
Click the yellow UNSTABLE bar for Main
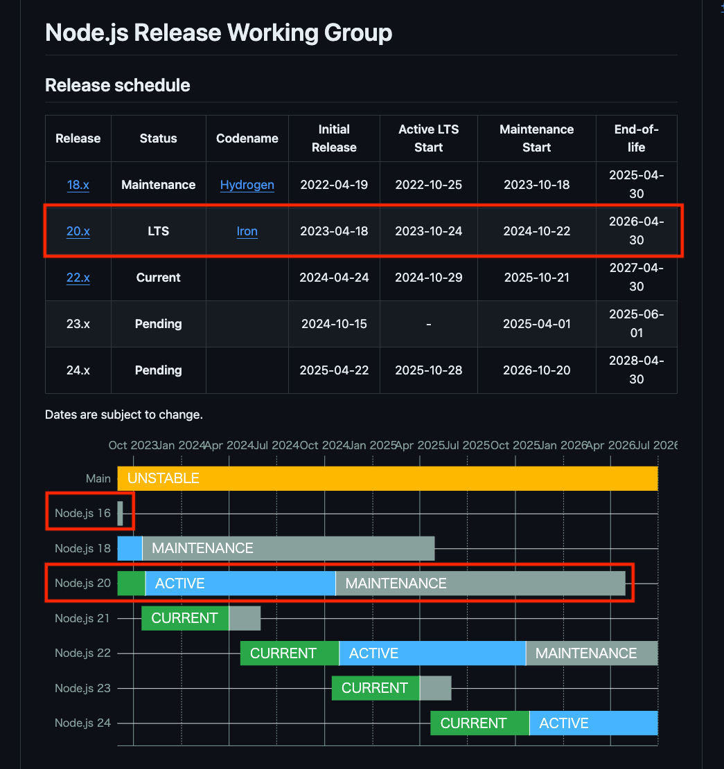(x=387, y=479)
